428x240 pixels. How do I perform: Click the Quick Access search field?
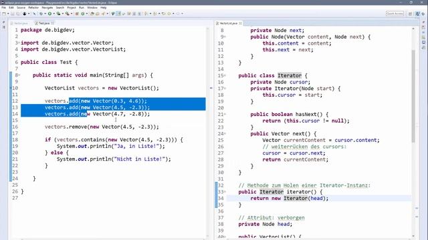(395, 13)
